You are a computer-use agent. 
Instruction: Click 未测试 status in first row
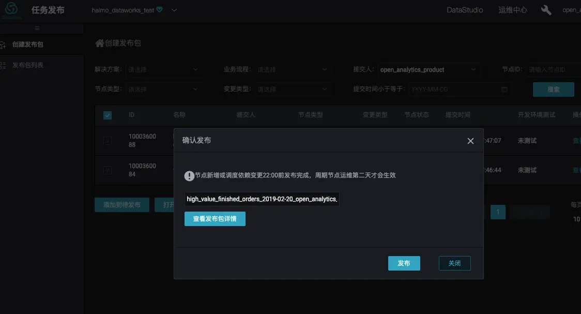[x=527, y=141]
